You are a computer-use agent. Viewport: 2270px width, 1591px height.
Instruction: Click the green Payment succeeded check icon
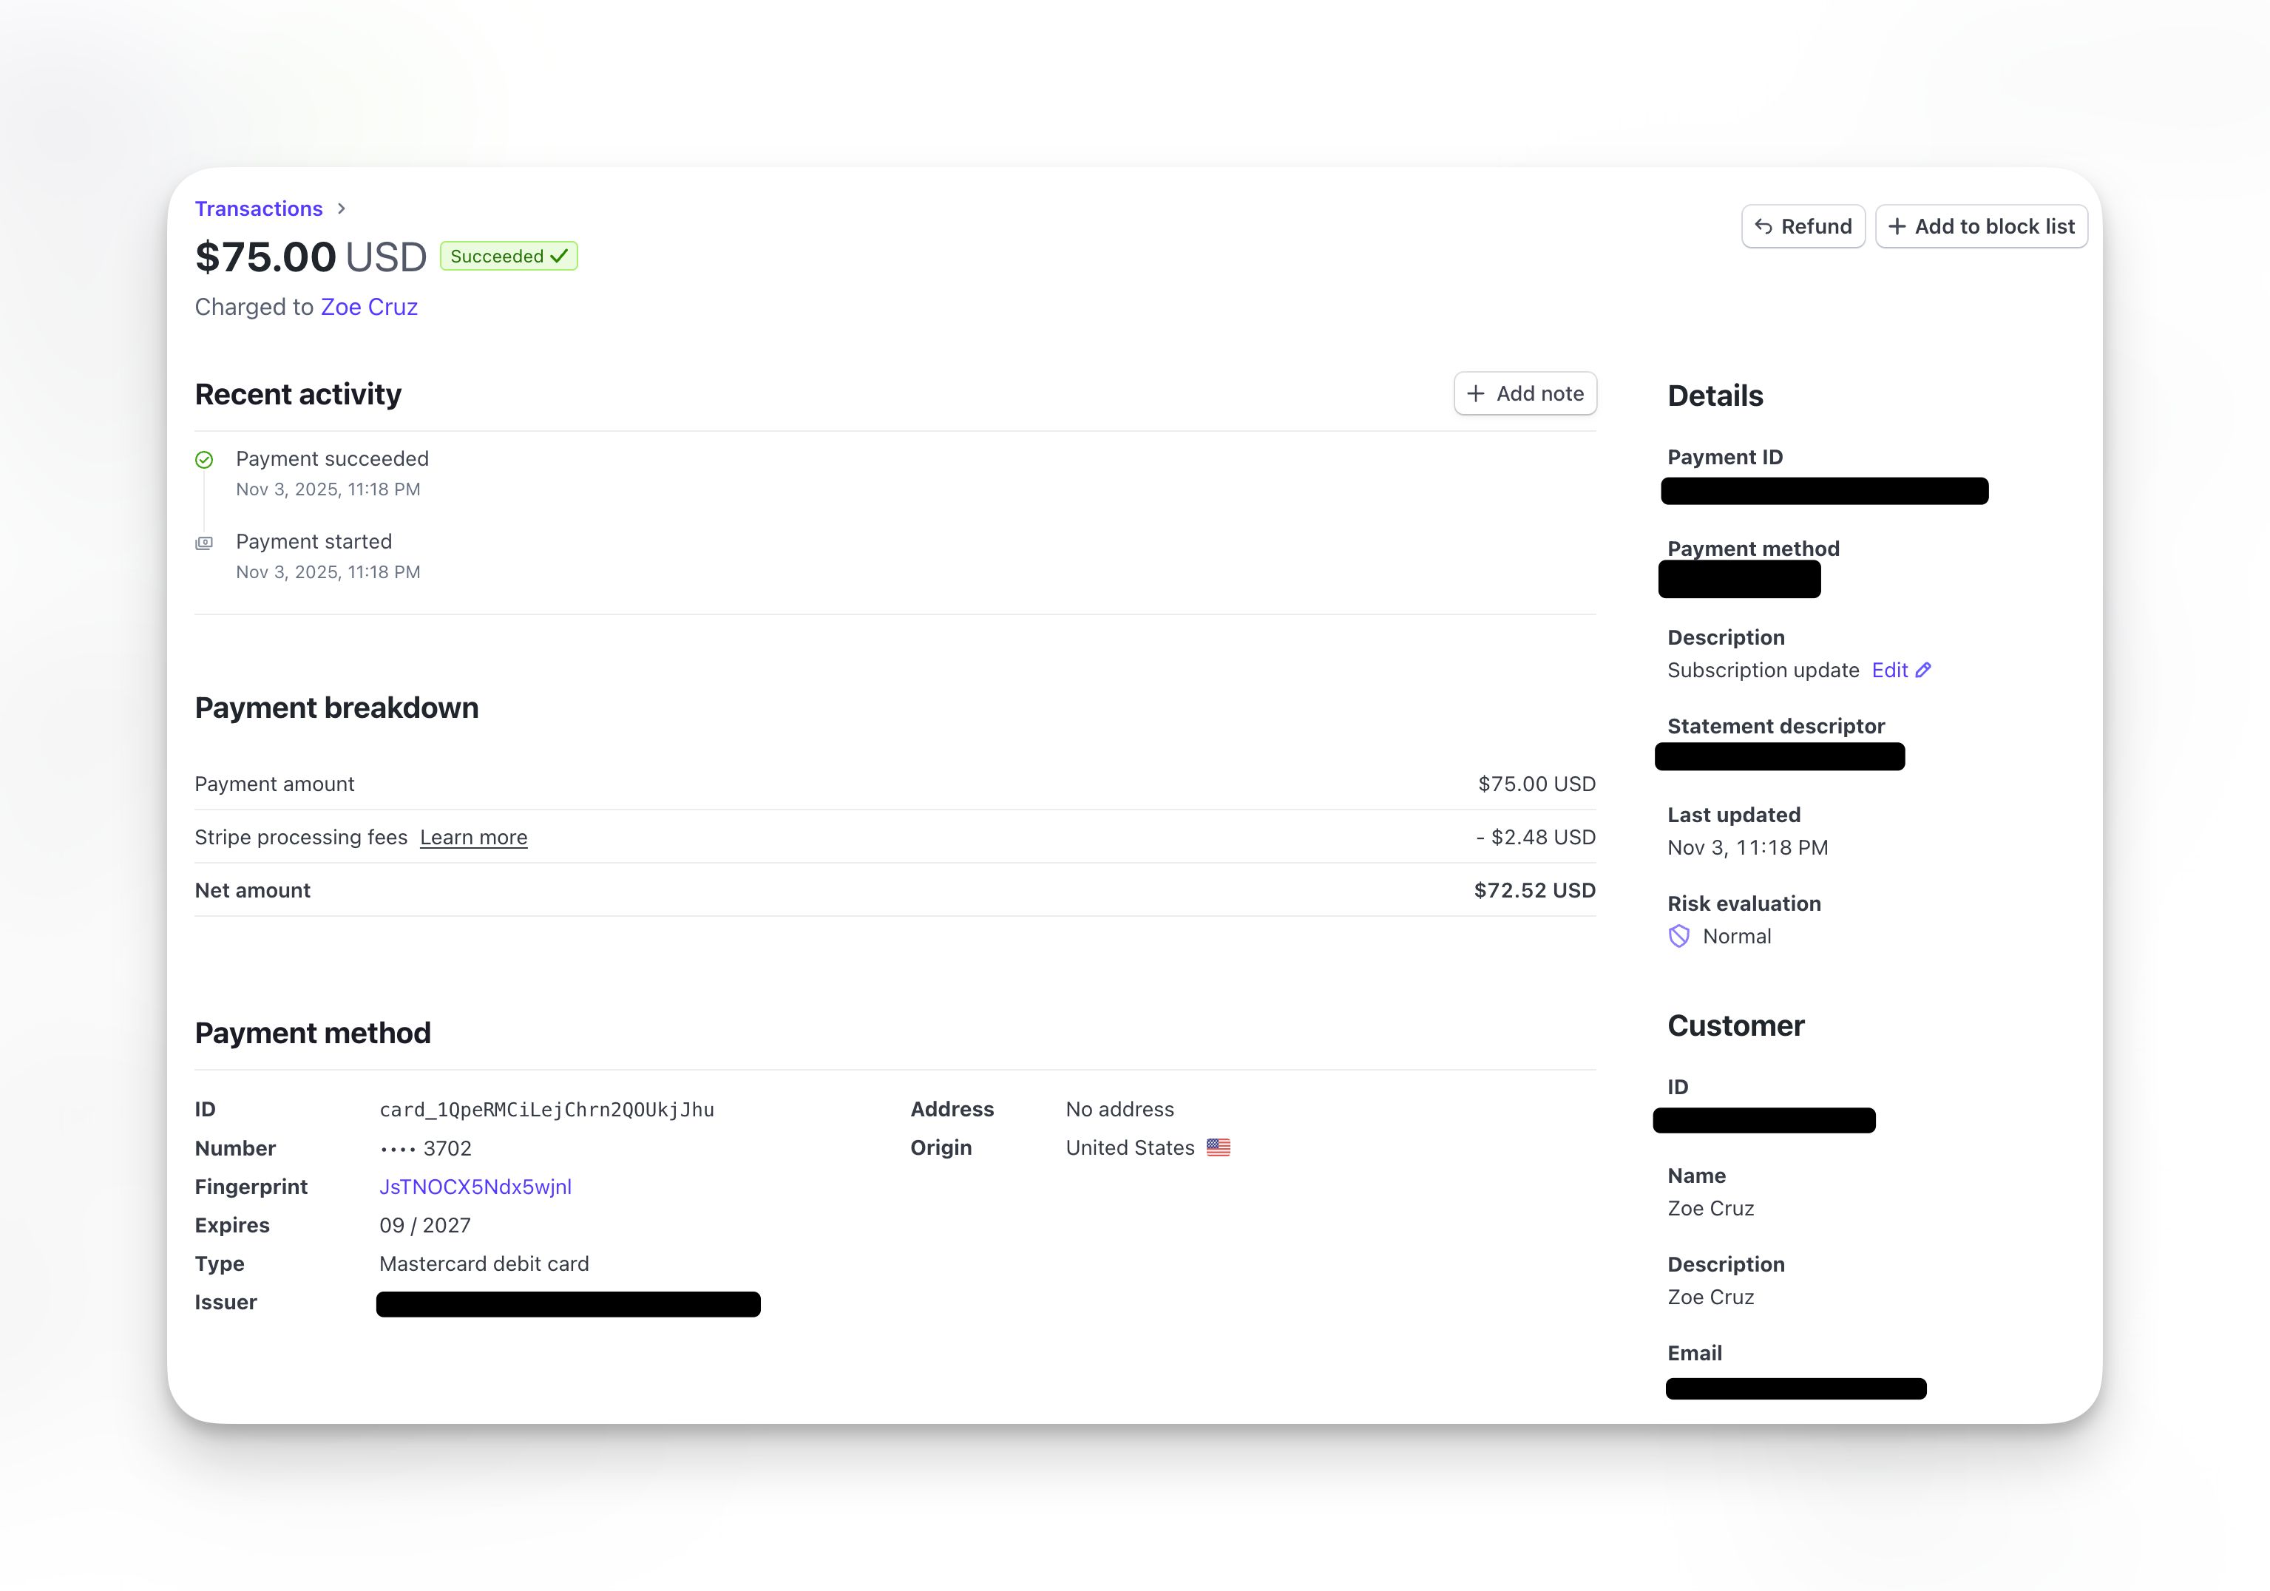[x=205, y=460]
